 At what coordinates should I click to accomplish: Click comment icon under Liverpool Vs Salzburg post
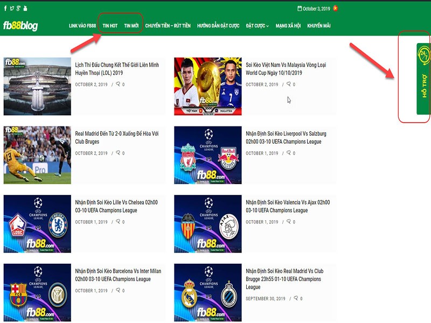click(x=289, y=153)
